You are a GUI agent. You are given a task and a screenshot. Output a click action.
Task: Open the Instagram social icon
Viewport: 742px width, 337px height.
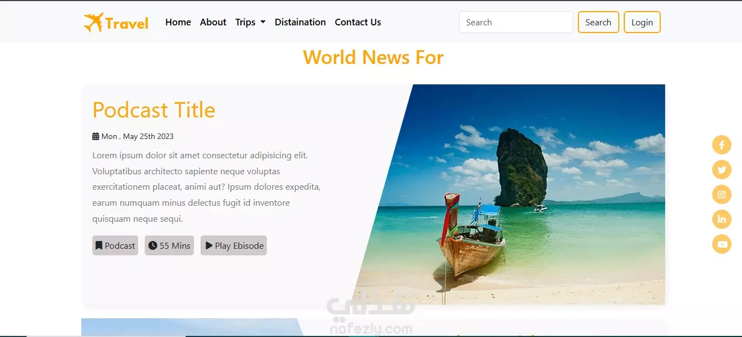pos(722,195)
